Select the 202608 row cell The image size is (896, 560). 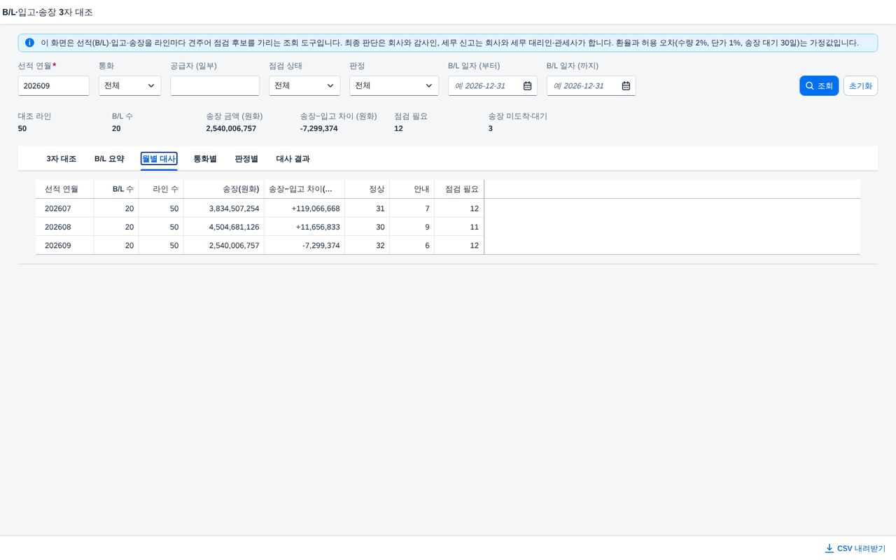pyautogui.click(x=64, y=227)
